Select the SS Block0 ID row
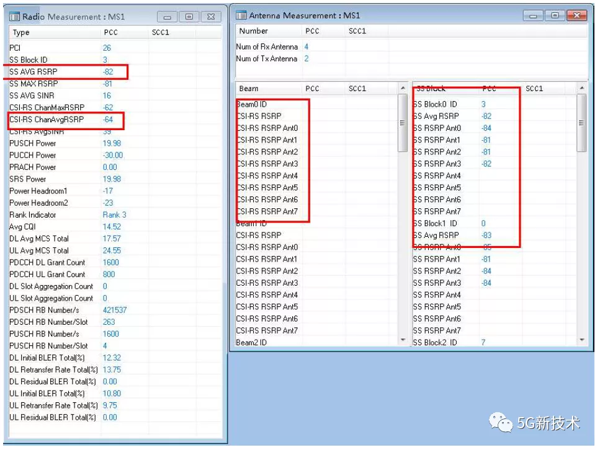This screenshot has height=450, width=600. point(495,104)
